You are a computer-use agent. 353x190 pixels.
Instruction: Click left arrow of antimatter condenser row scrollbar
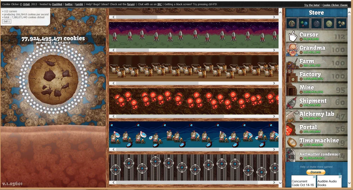113,182
